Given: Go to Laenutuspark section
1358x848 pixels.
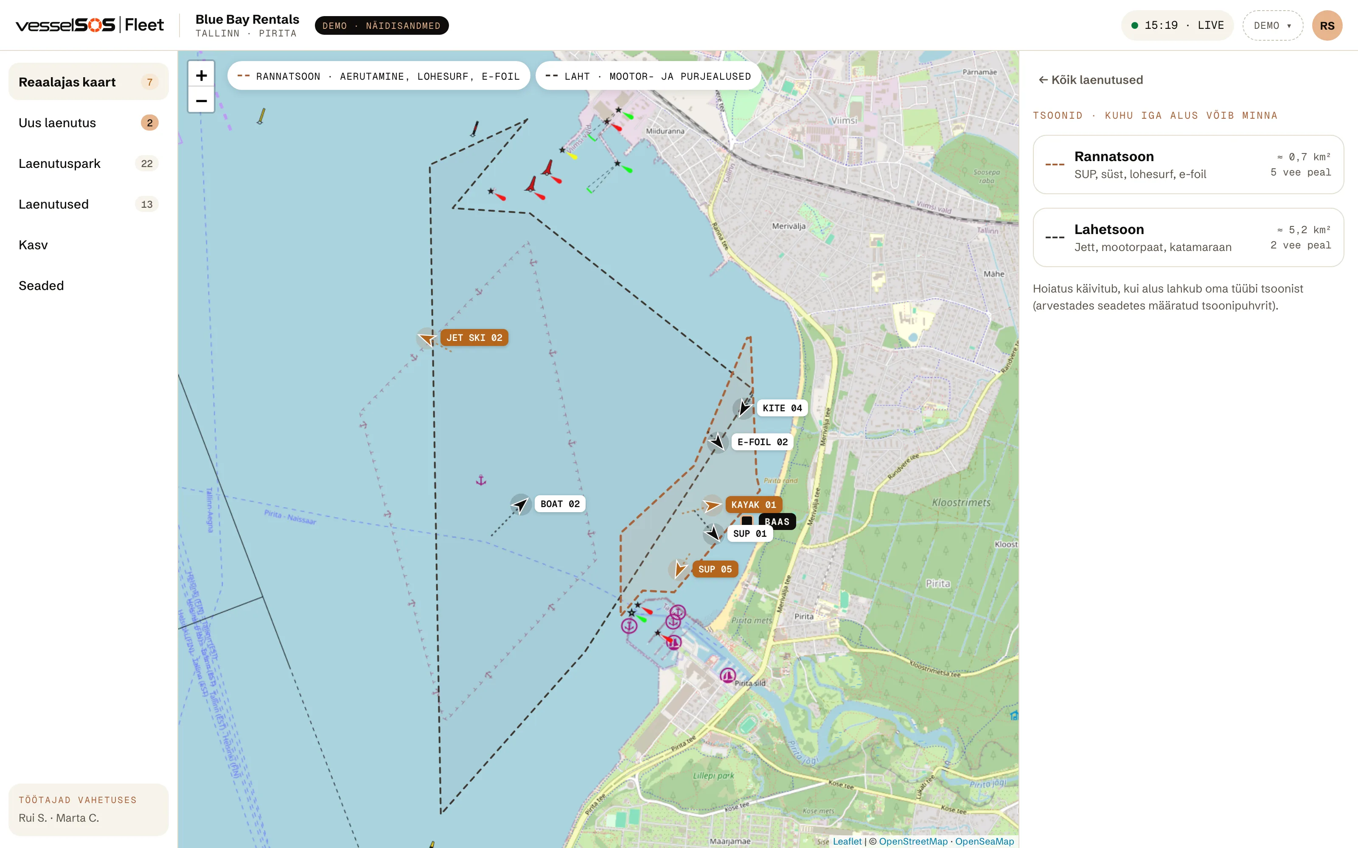Looking at the screenshot, I should point(89,164).
